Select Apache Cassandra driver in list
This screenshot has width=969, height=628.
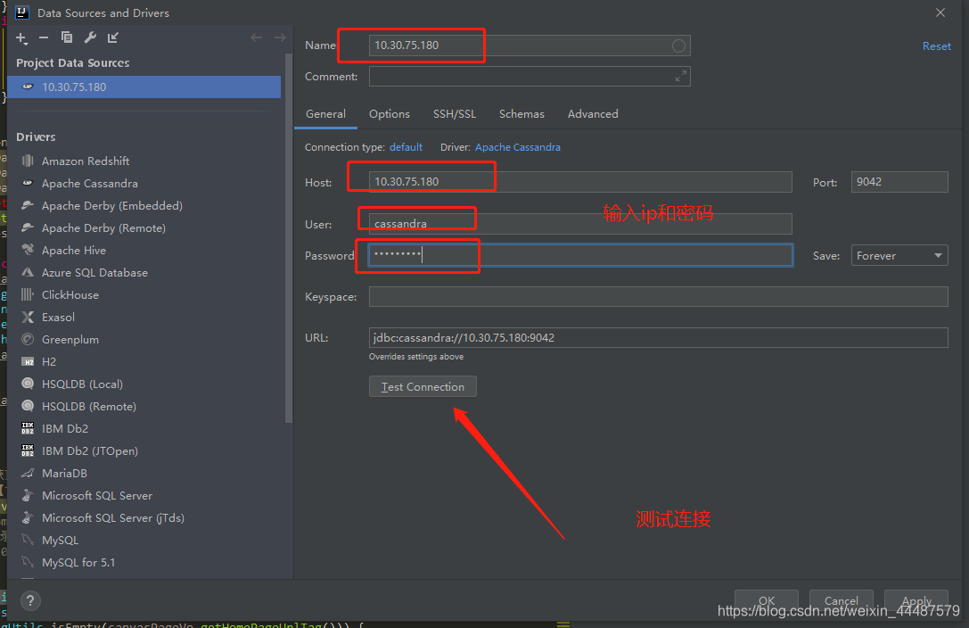(x=90, y=183)
